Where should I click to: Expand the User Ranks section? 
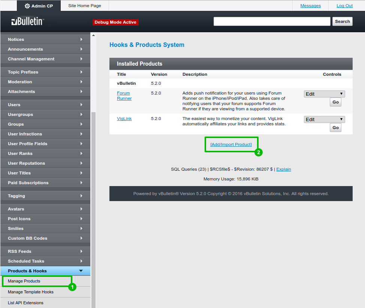[45, 153]
